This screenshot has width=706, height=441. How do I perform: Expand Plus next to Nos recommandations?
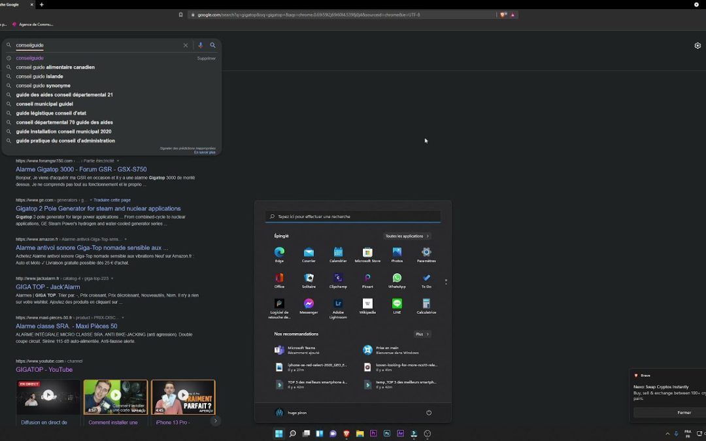(422, 334)
